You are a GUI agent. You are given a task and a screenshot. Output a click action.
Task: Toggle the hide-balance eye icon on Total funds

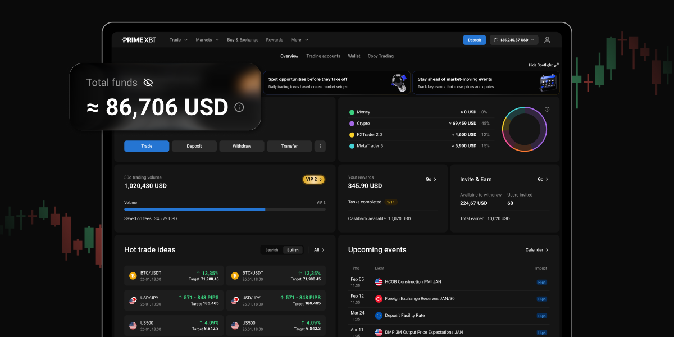148,83
